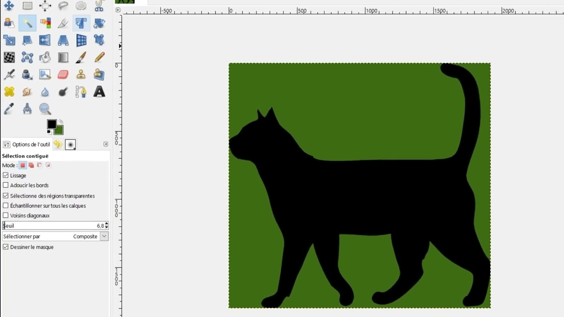This screenshot has height=317, width=564.
Task: Select the Airbrush tool
Action: [9, 74]
